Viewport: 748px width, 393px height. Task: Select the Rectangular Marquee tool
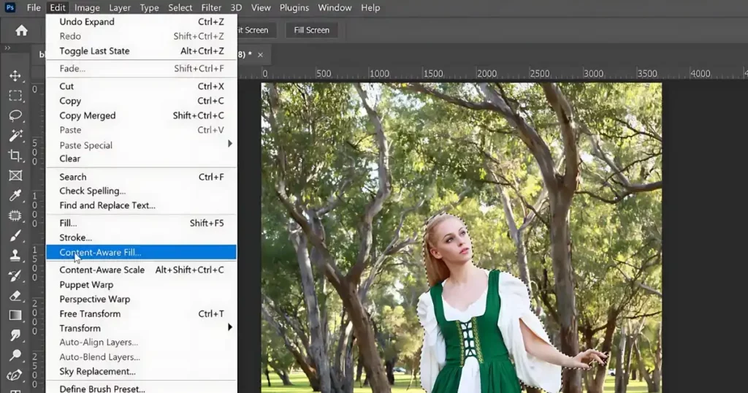[15, 96]
